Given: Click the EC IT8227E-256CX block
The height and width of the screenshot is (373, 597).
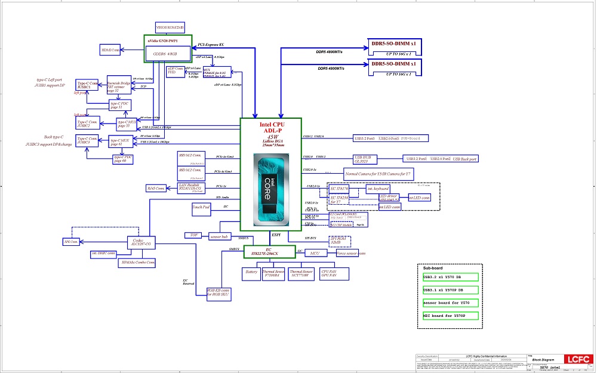Looking at the screenshot, I should (x=270, y=252).
